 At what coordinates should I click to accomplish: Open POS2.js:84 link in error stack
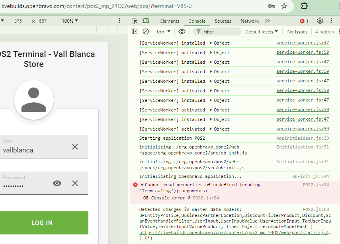(x=206, y=198)
